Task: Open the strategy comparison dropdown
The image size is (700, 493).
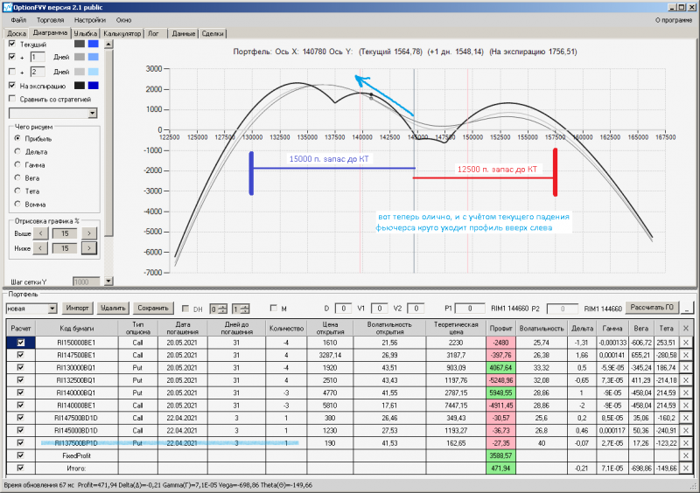Action: click(x=93, y=113)
